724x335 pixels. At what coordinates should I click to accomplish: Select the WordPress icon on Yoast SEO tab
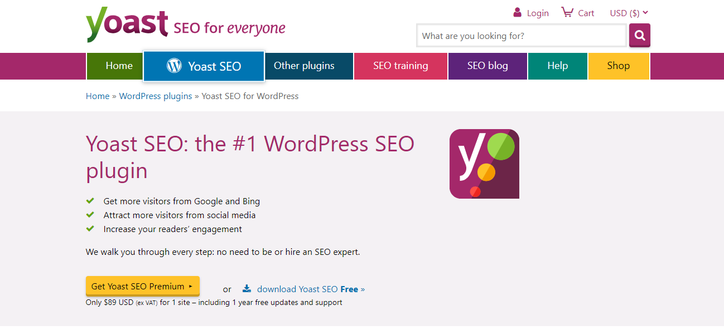click(174, 66)
